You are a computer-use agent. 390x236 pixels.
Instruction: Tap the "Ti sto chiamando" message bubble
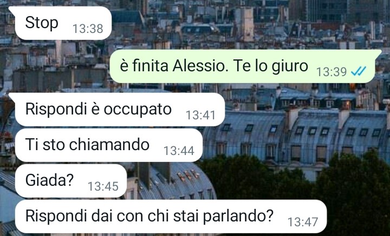(x=109, y=145)
